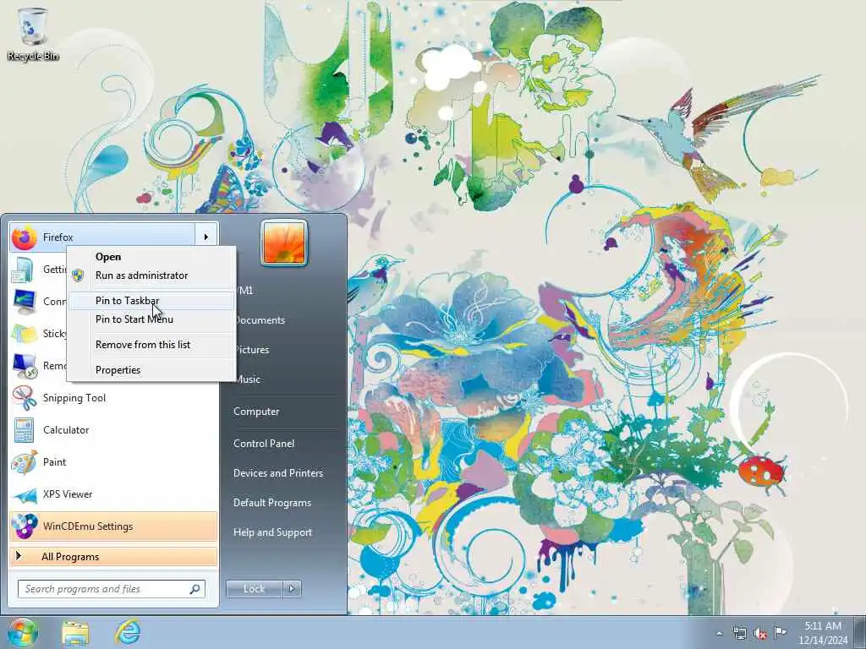Select Remove from this list

pos(152,345)
